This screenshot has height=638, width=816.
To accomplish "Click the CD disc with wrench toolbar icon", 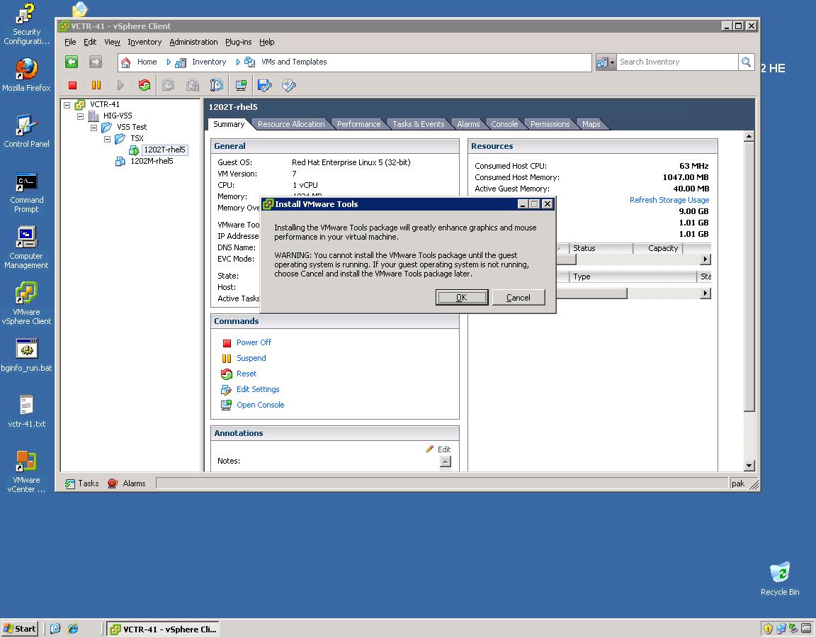I will coord(289,85).
